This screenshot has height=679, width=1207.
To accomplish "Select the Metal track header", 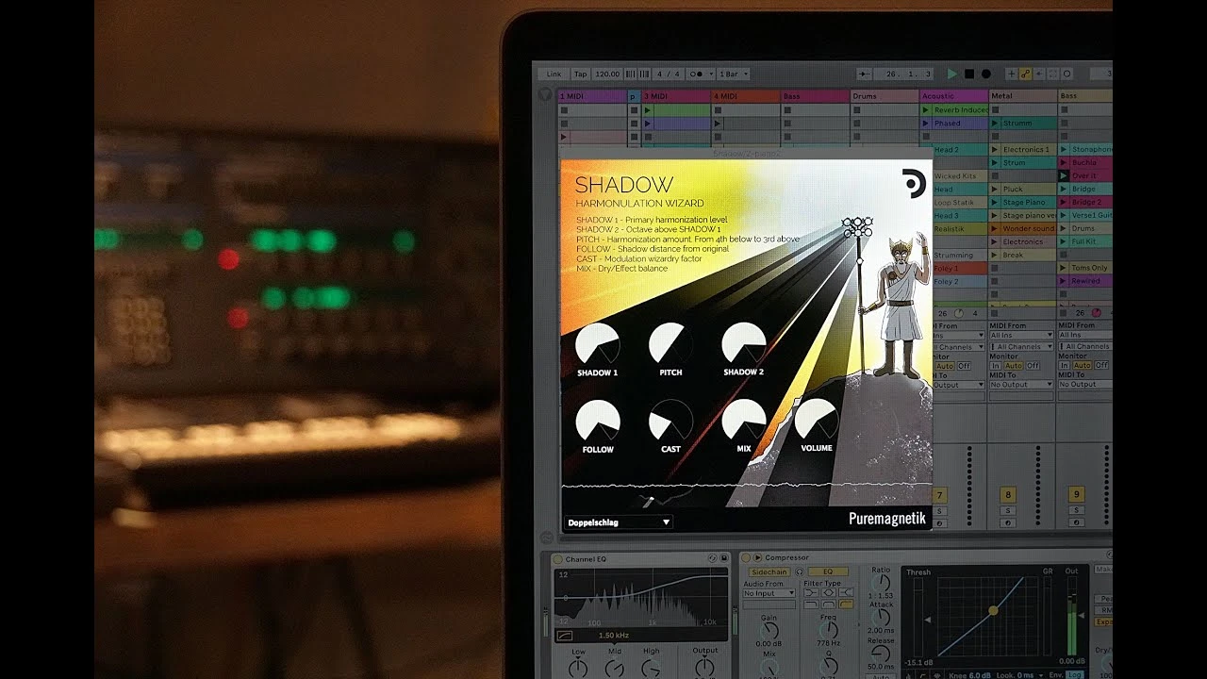I will (x=1022, y=96).
